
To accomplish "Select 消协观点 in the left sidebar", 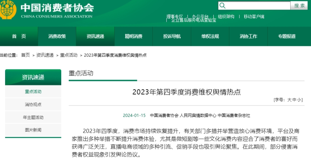I will [33, 104].
